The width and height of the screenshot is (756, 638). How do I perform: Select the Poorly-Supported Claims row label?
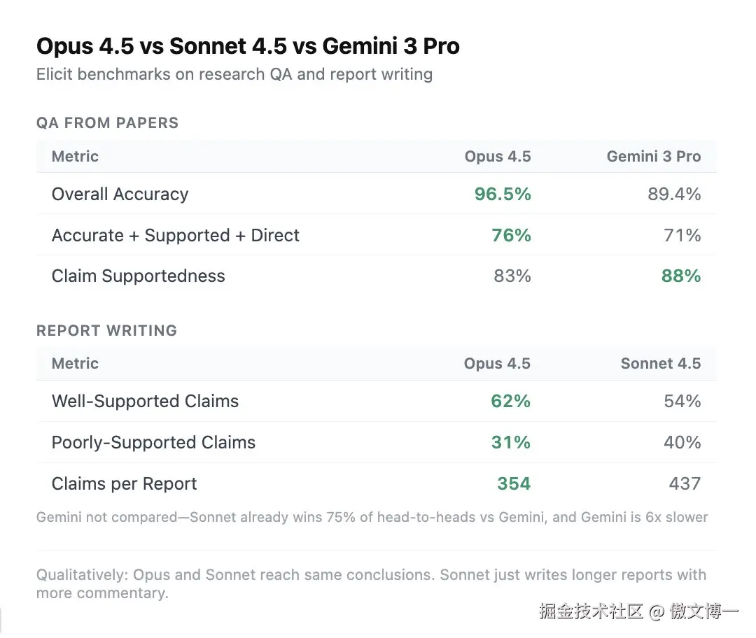click(x=153, y=442)
